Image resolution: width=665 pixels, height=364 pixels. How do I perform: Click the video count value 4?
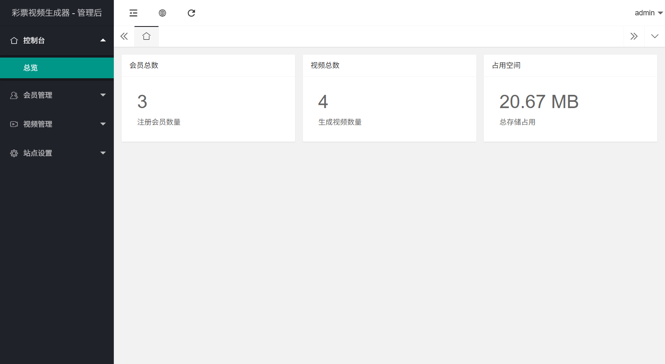323,102
